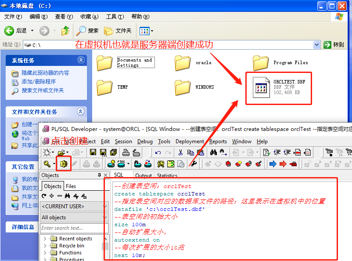Screen dimensions: 352x261
Task: Click the 搜索 search button in Explorer
Action: click(x=87, y=31)
